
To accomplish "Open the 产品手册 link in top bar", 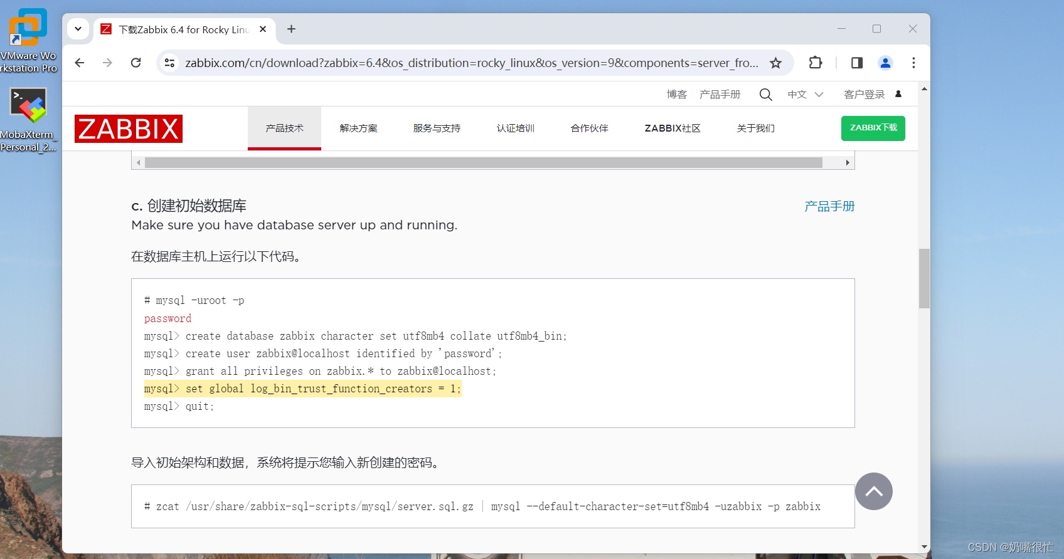I will (720, 95).
